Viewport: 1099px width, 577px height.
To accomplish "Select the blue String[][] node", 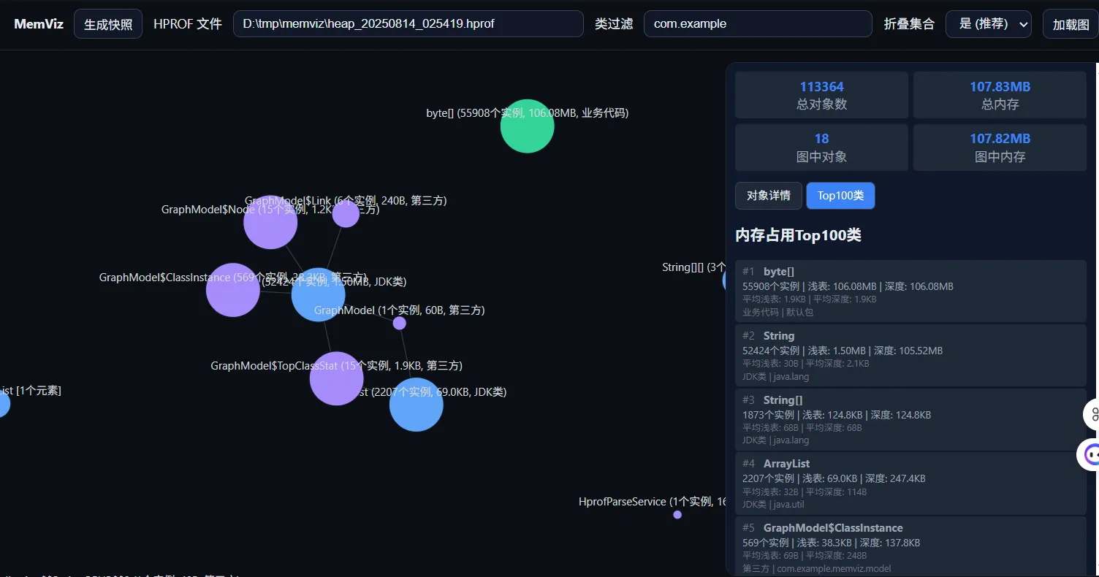I will pyautogui.click(x=725, y=280).
